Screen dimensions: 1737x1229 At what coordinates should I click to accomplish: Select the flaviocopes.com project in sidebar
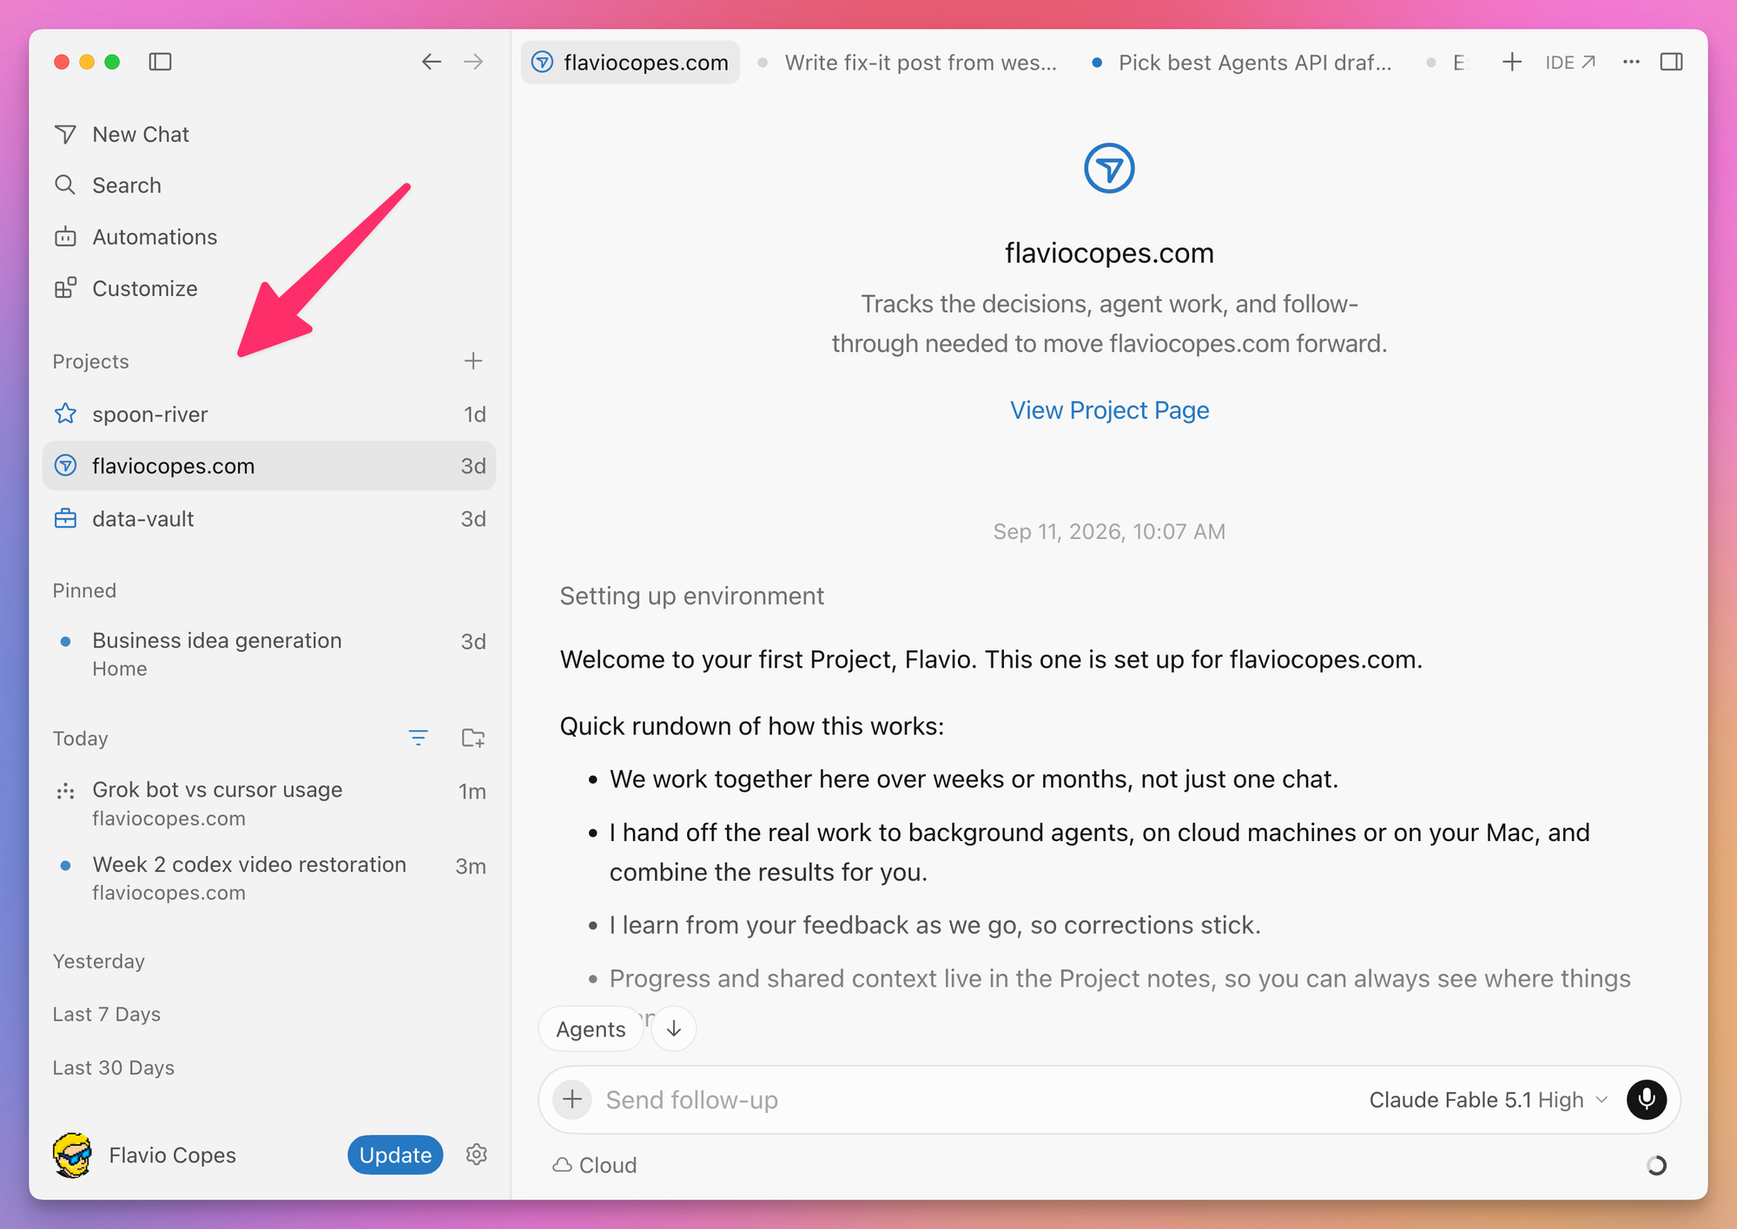(x=269, y=466)
